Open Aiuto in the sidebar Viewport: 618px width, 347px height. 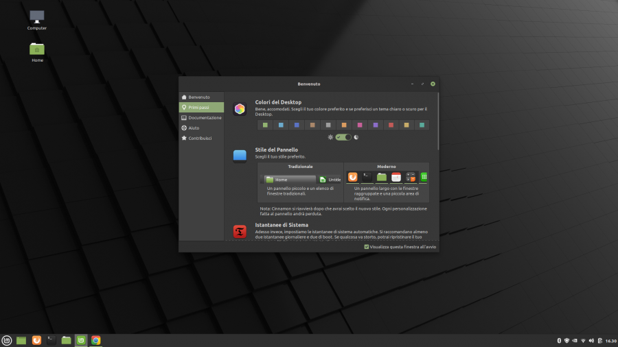pyautogui.click(x=201, y=128)
